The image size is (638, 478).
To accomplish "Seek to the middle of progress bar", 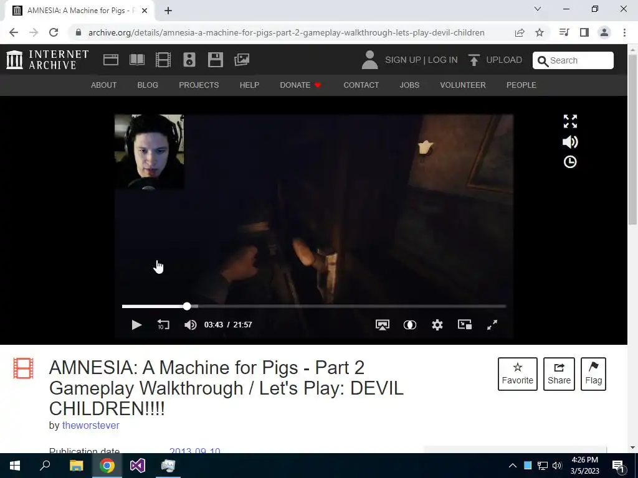I will [314, 306].
